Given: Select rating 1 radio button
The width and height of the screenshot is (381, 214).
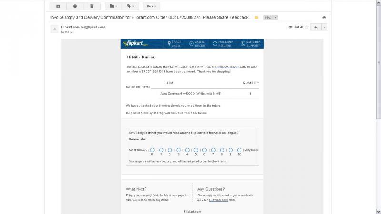Looking at the screenshot, I should click(161, 150).
